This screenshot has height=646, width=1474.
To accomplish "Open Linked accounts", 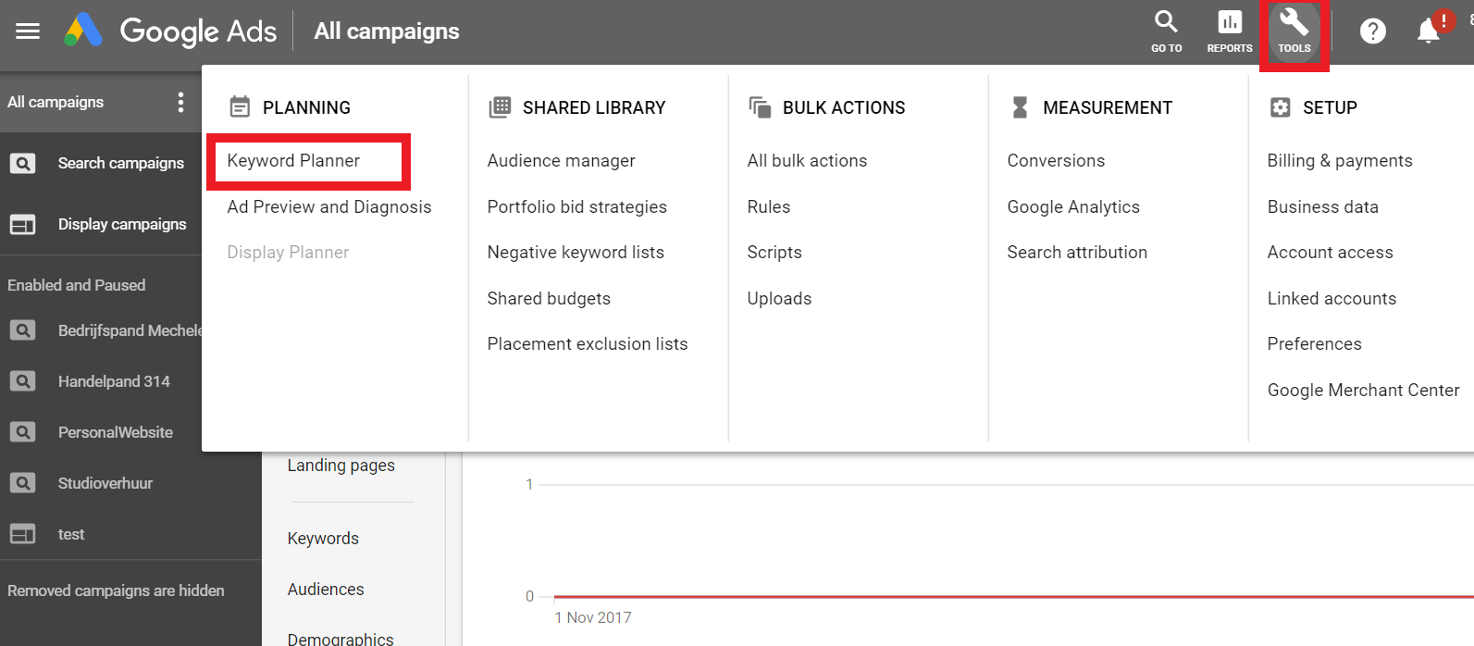I will tap(1332, 299).
